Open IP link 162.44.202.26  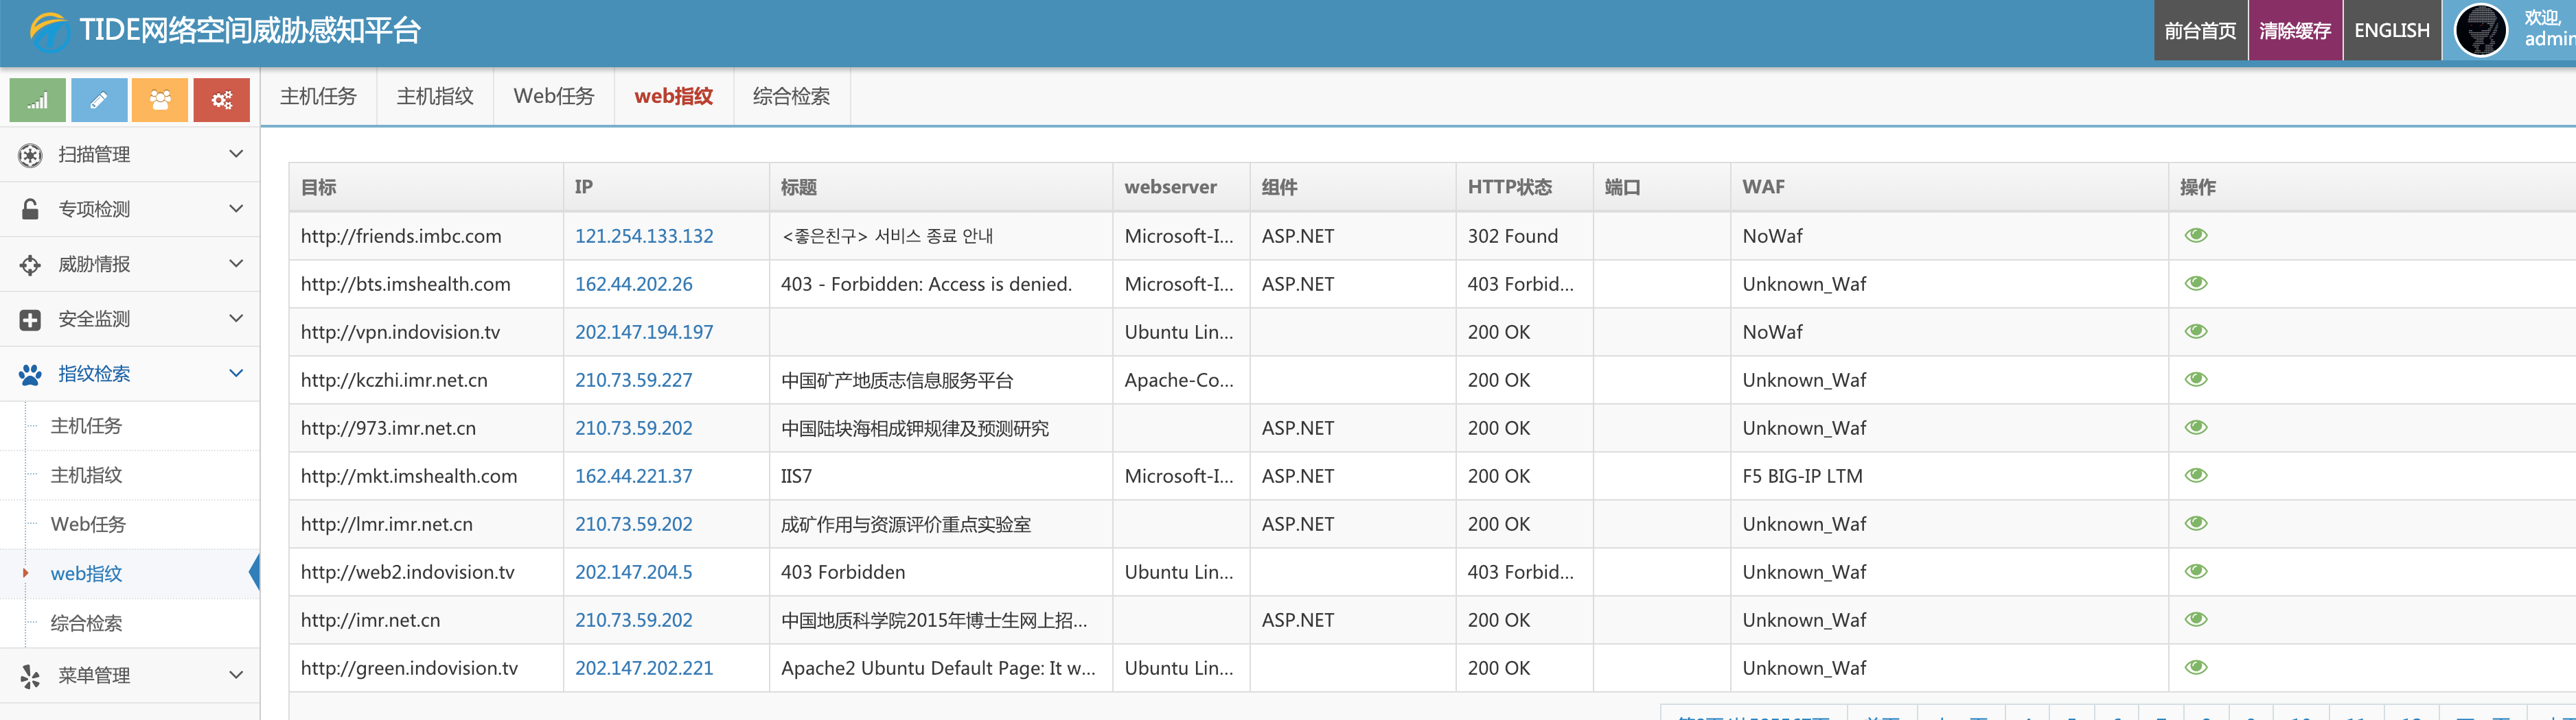tap(633, 285)
